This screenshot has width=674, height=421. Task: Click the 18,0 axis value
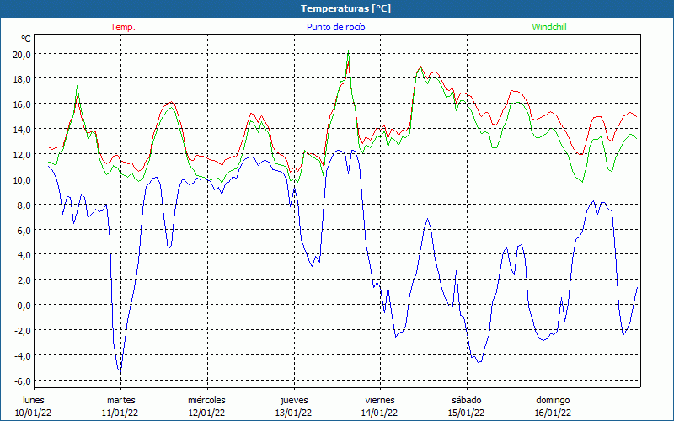(22, 79)
